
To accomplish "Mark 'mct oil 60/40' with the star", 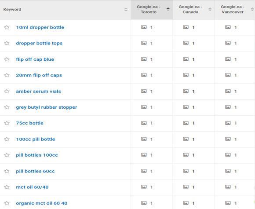I will [x=7, y=187].
